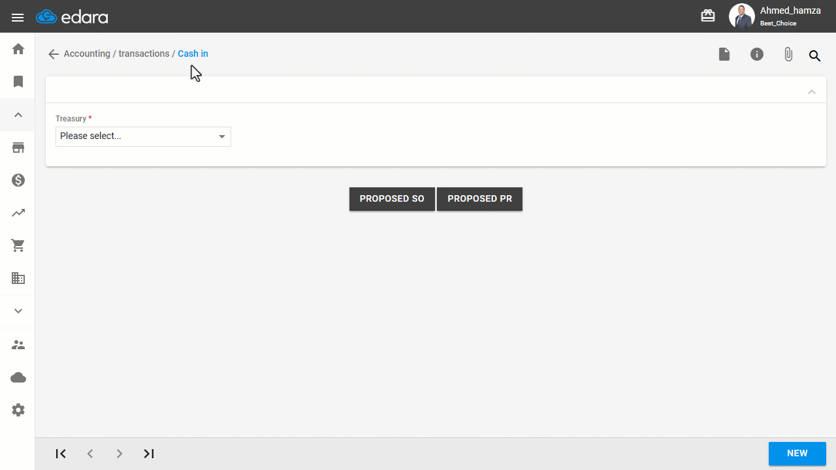
Task: Go back using the breadcrumb arrow
Action: tap(54, 54)
